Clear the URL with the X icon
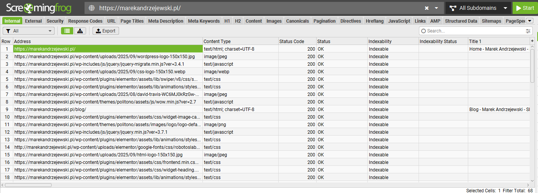 [427, 8]
